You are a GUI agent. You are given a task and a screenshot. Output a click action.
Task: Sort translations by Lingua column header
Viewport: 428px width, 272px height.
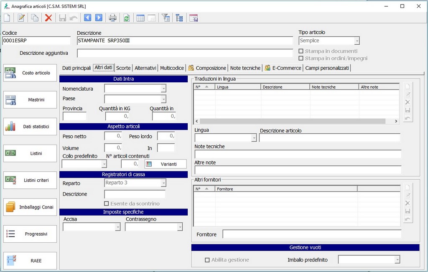[238, 87]
